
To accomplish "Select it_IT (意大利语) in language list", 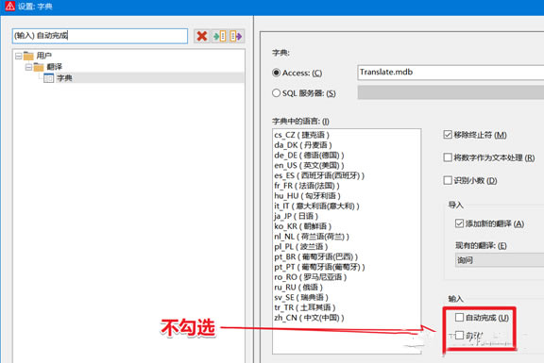I will 316,206.
